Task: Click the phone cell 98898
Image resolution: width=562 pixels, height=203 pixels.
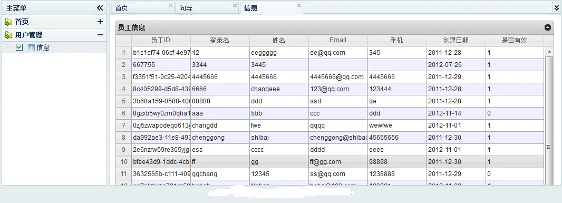Action: (397, 162)
